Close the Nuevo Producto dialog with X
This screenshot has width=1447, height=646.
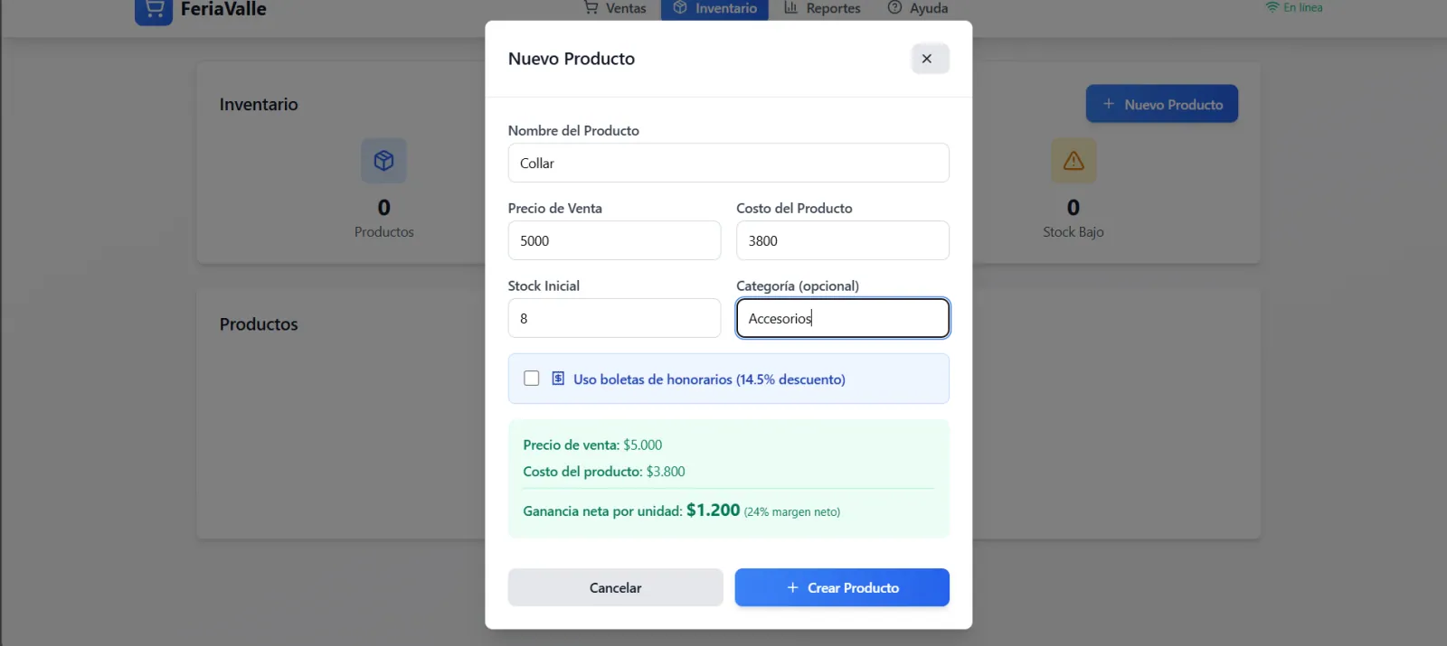(x=927, y=59)
